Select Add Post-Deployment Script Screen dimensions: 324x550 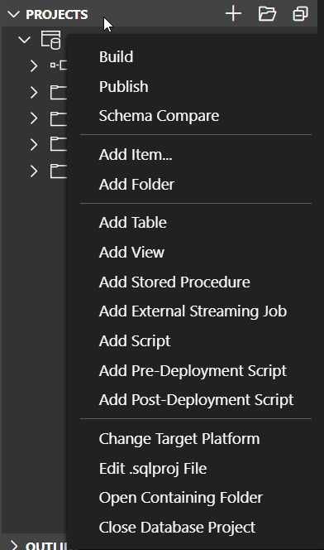click(196, 400)
